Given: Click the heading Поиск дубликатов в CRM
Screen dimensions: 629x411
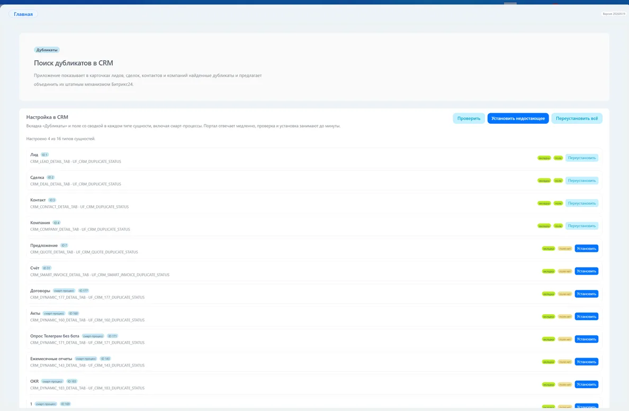Looking at the screenshot, I should point(74,63).
